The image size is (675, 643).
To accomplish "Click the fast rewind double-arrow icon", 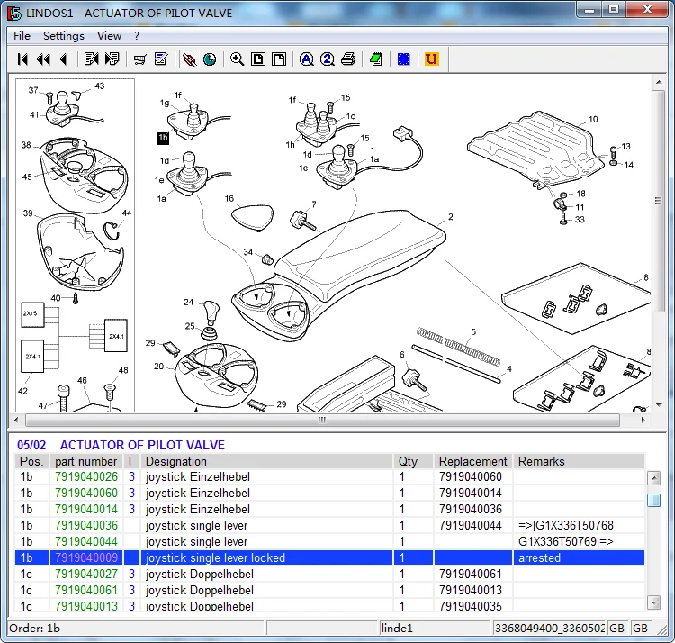I will click(43, 59).
